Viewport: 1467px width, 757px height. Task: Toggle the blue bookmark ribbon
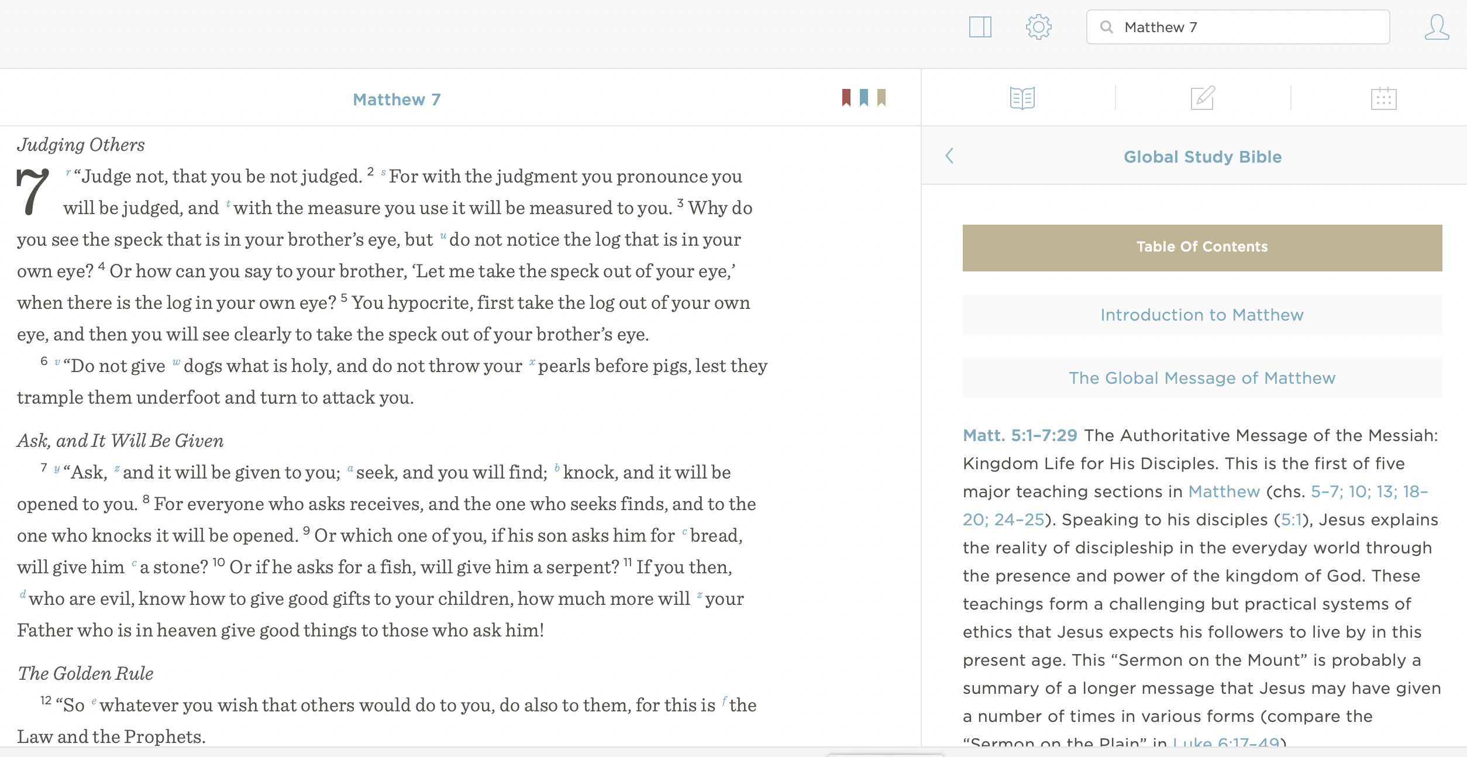click(863, 97)
